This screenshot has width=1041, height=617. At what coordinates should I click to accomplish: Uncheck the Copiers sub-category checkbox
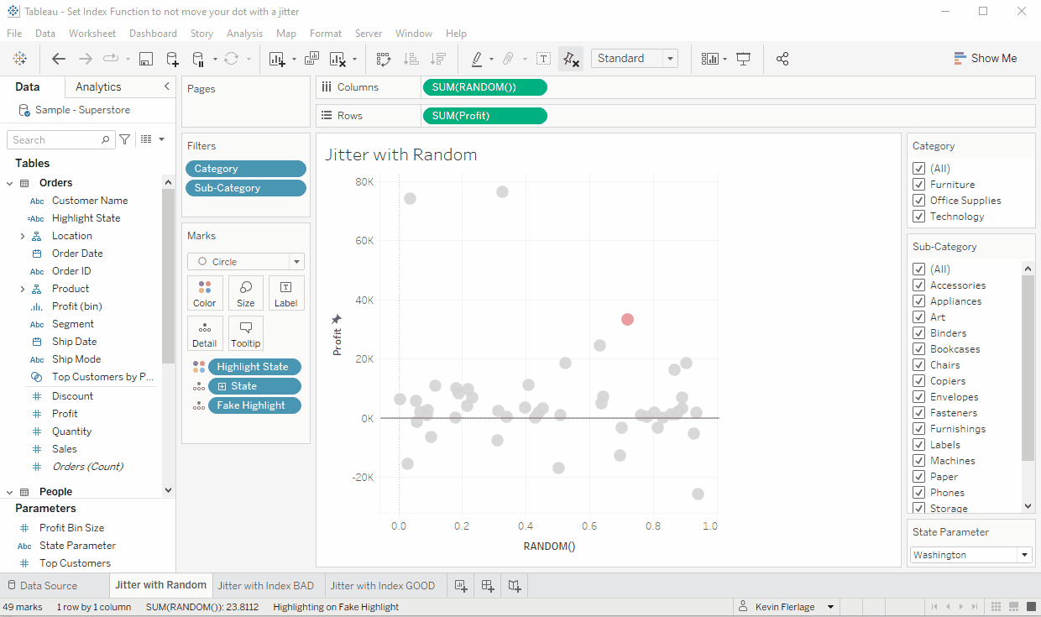918,380
